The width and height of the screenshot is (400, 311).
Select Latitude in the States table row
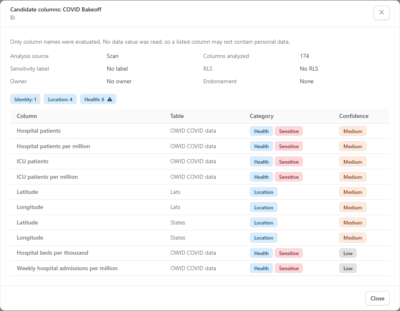(27, 222)
